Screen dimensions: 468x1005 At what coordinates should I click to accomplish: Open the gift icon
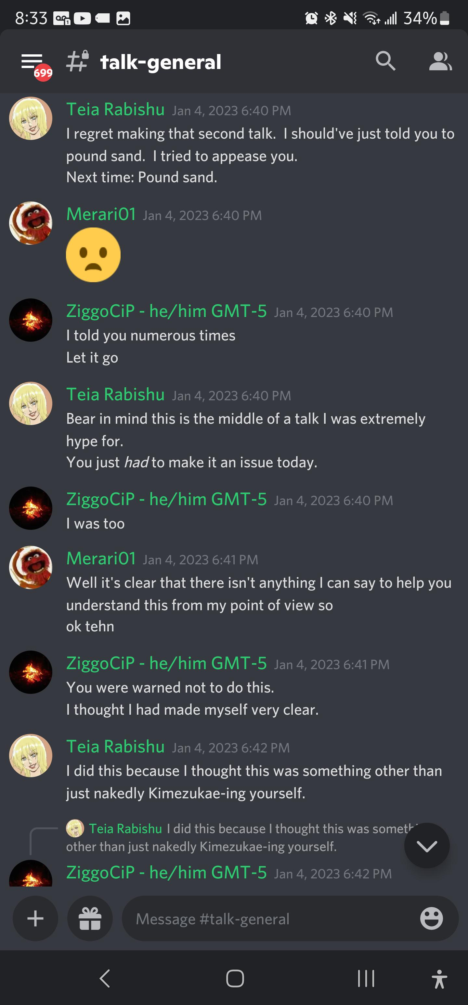click(90, 918)
